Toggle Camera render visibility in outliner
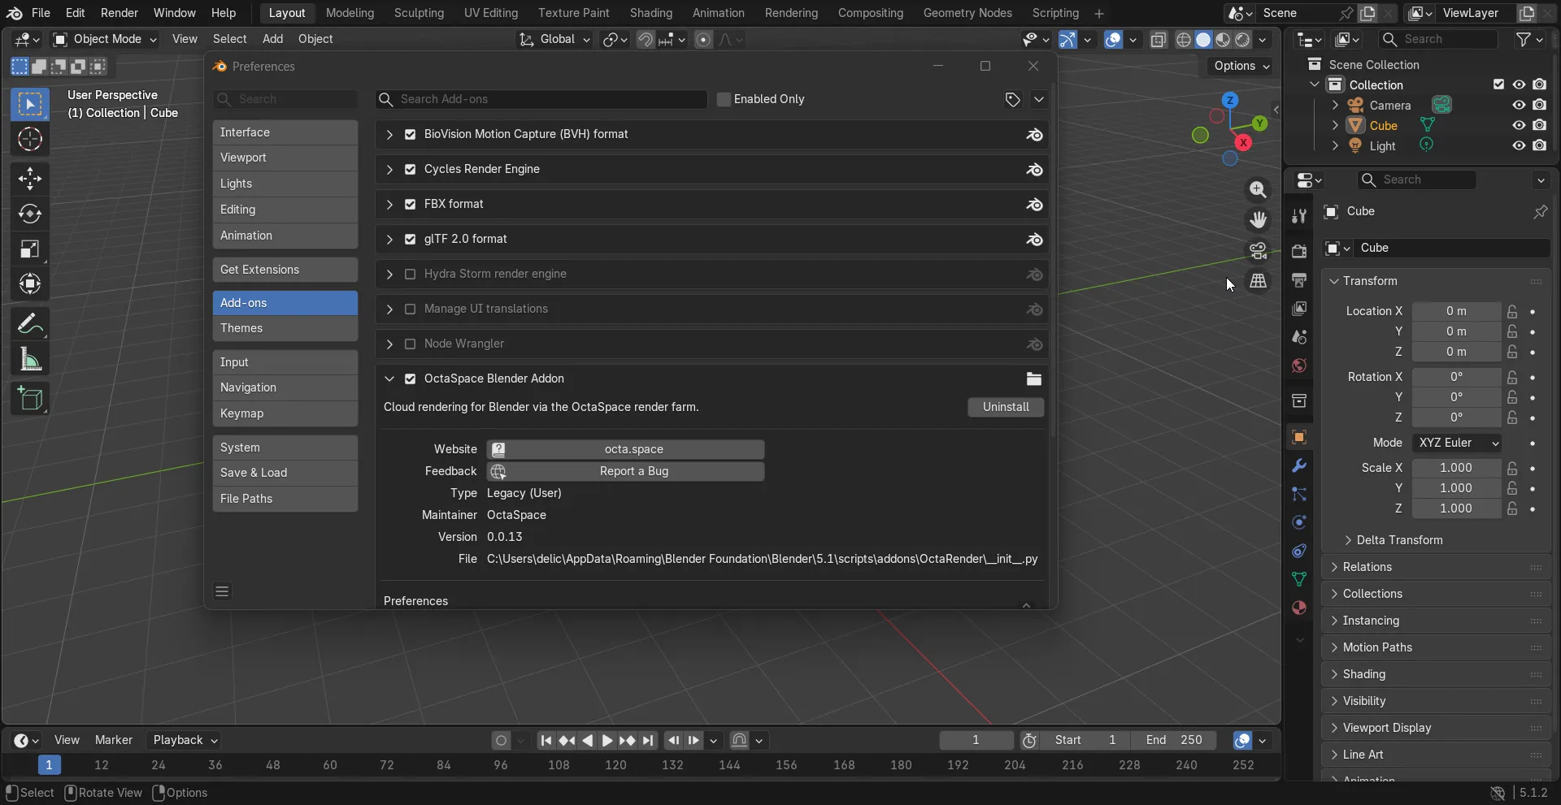The height and width of the screenshot is (805, 1561). click(x=1540, y=105)
